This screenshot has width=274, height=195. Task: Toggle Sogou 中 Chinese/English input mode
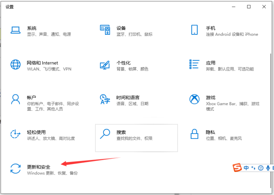click(x=246, y=168)
